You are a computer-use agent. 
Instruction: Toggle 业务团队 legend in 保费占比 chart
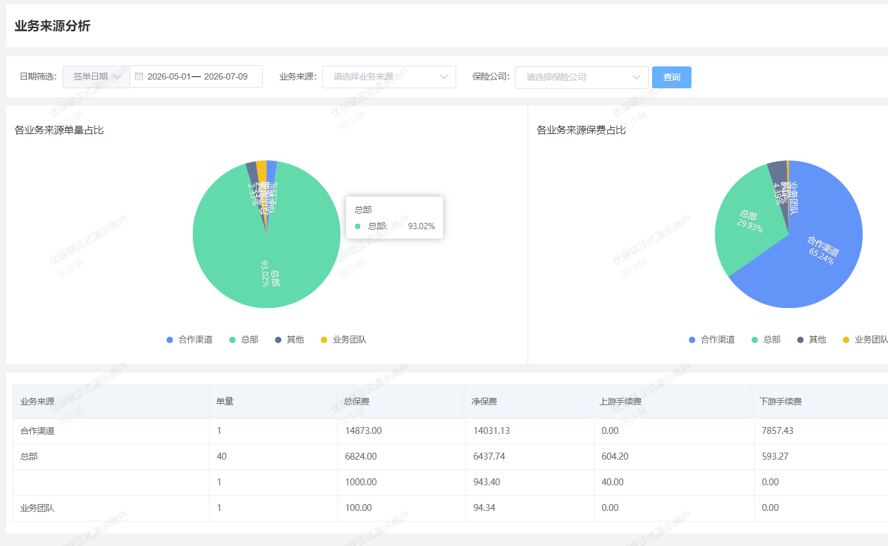[x=865, y=339]
